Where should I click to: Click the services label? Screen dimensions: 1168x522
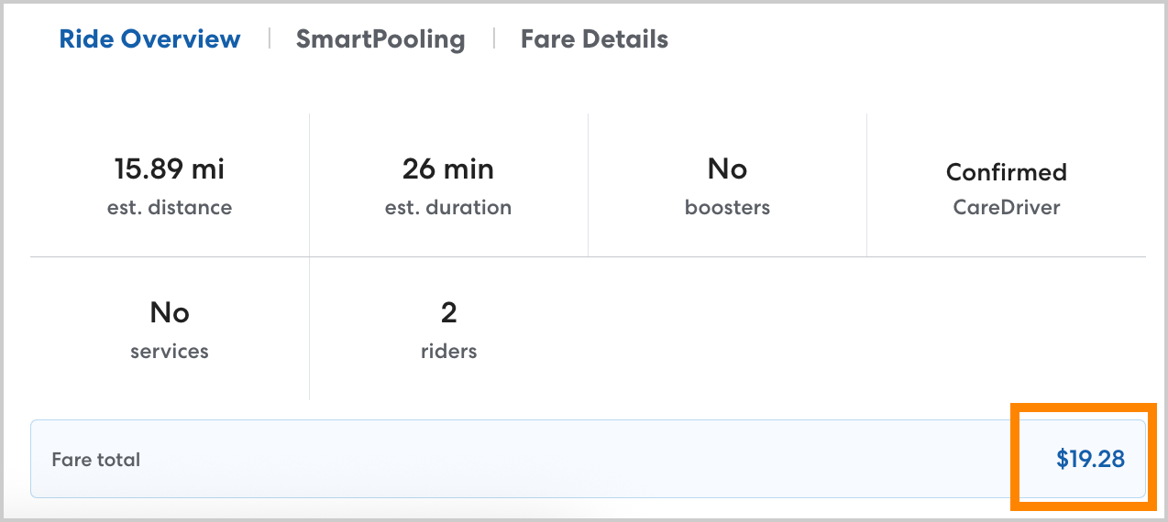(x=170, y=351)
